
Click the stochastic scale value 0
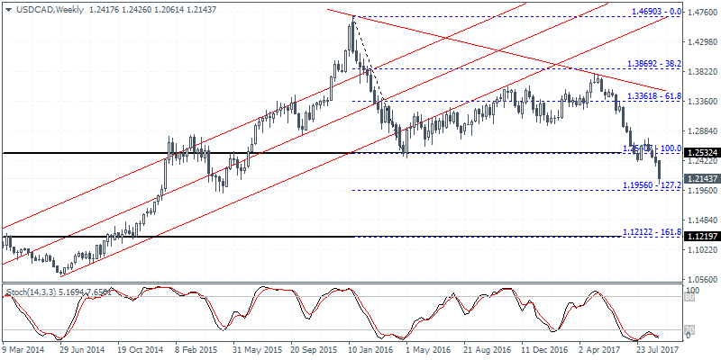[x=689, y=336]
